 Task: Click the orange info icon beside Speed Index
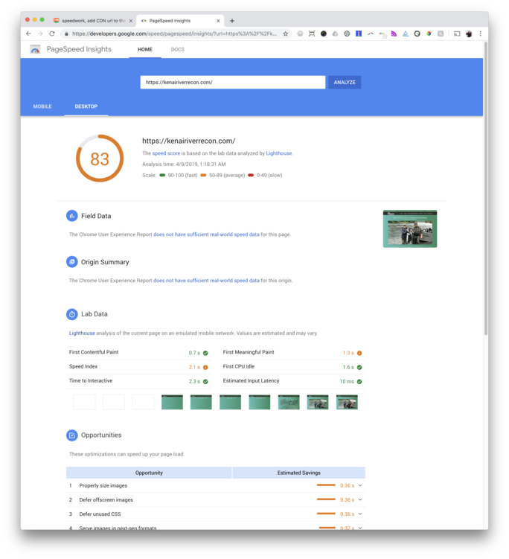tap(205, 367)
